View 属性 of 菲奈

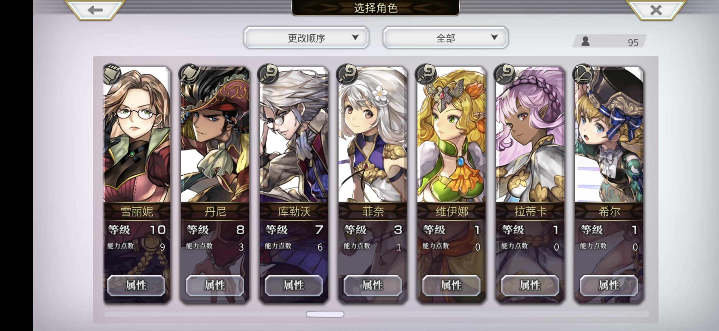click(x=372, y=285)
